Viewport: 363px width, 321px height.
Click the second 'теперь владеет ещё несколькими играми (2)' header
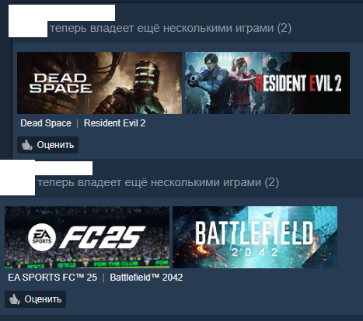click(x=159, y=182)
